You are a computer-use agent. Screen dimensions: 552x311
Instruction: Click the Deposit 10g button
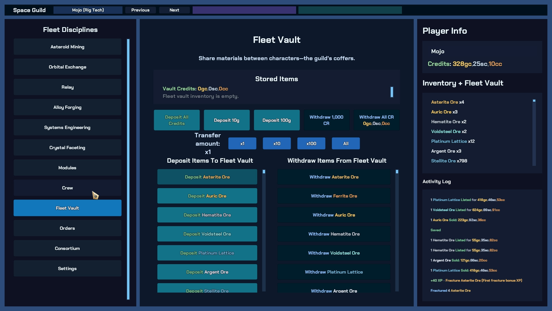tap(227, 120)
